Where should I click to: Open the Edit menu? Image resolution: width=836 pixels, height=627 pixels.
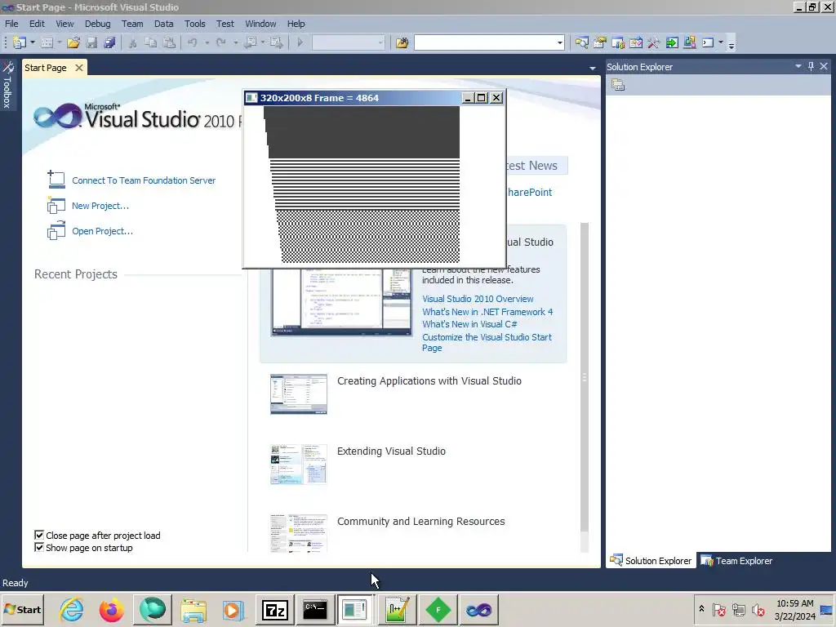[37, 24]
